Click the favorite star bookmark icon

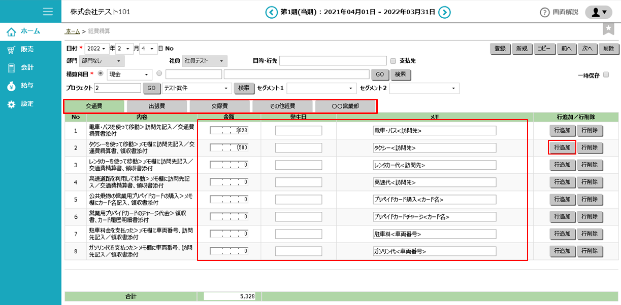[x=608, y=29]
